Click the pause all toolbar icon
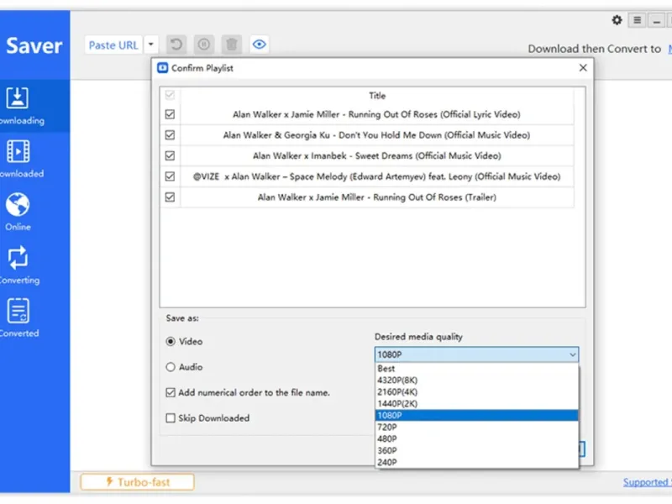Viewport: 672px width, 504px height. pyautogui.click(x=203, y=45)
